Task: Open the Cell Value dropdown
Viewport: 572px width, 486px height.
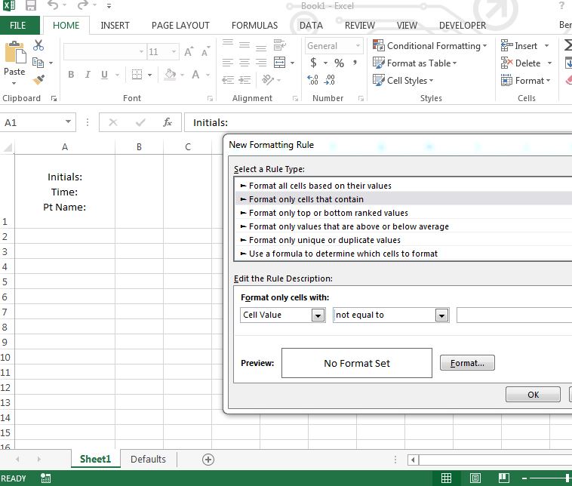Action: tap(318, 315)
